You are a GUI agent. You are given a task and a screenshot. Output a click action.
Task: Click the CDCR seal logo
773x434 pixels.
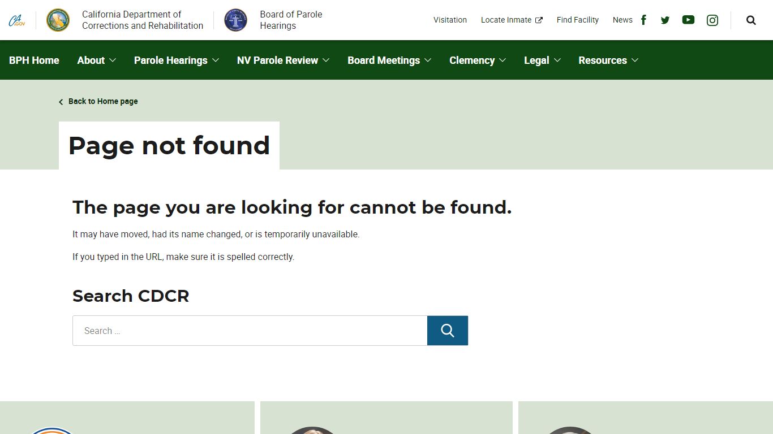click(x=58, y=20)
